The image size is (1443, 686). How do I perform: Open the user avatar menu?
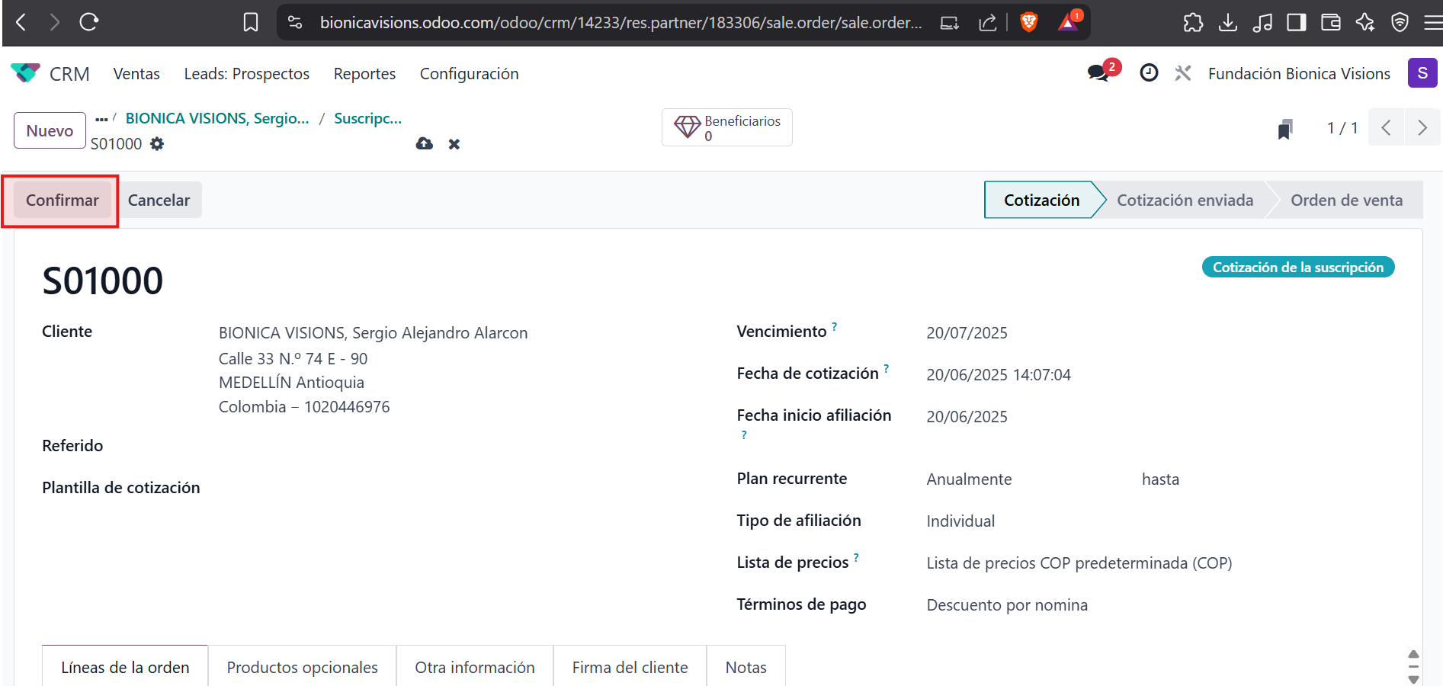1422,73
